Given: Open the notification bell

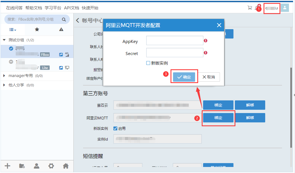Looking at the screenshot, I should (x=256, y=8).
